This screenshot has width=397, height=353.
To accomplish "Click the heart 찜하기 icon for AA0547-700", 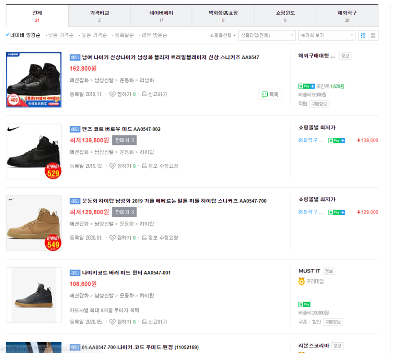I will tap(112, 238).
